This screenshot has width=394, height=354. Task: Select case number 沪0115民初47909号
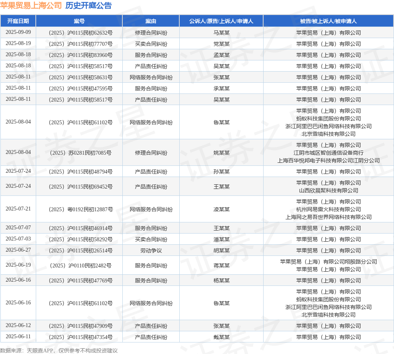coord(80,326)
